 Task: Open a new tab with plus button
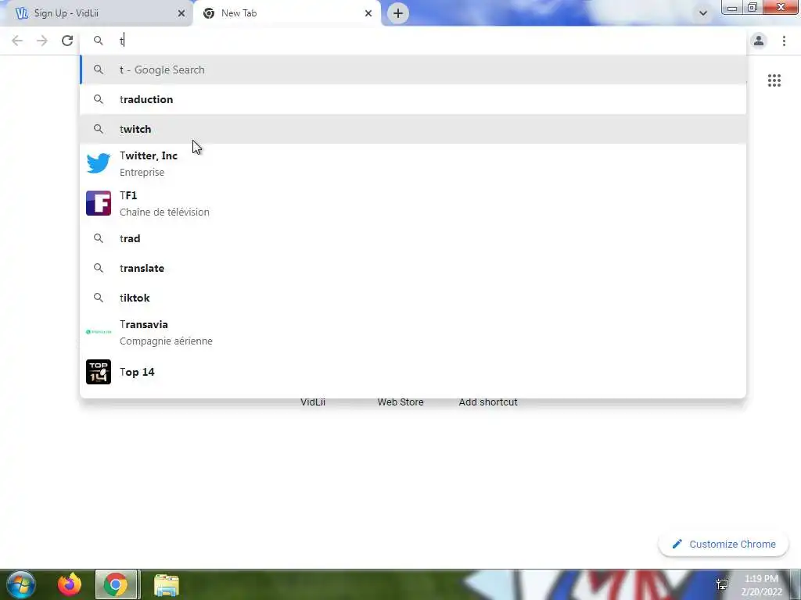click(x=398, y=13)
